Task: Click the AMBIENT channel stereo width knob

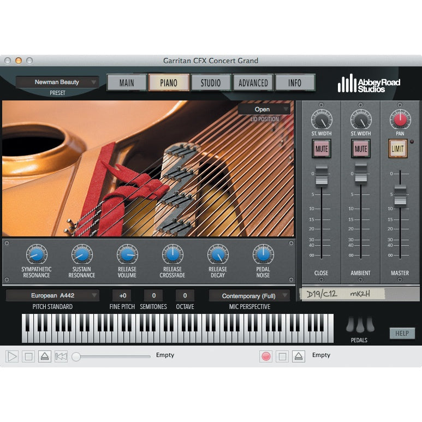Action: [361, 120]
